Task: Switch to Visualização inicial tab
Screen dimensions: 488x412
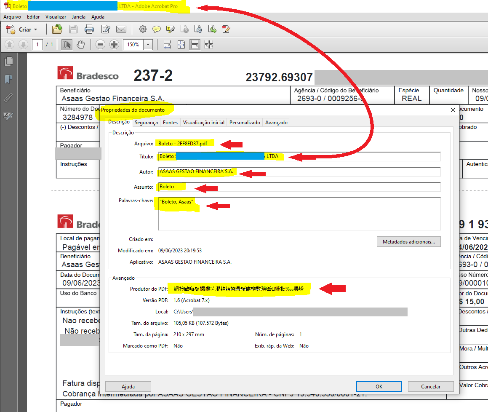Action: [x=203, y=123]
